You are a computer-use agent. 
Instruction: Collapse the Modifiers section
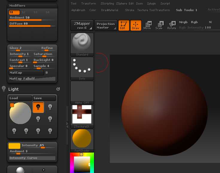click(x=17, y=5)
